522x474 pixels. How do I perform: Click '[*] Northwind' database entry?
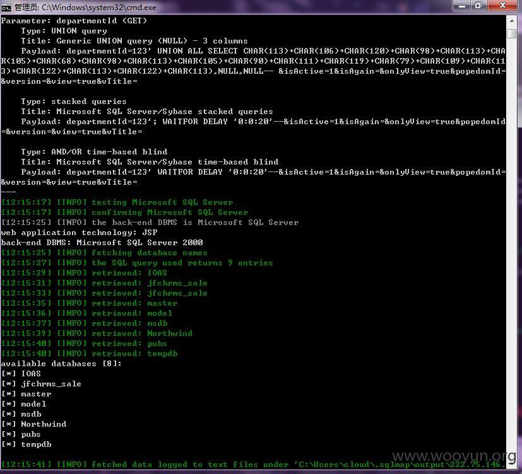(33, 424)
